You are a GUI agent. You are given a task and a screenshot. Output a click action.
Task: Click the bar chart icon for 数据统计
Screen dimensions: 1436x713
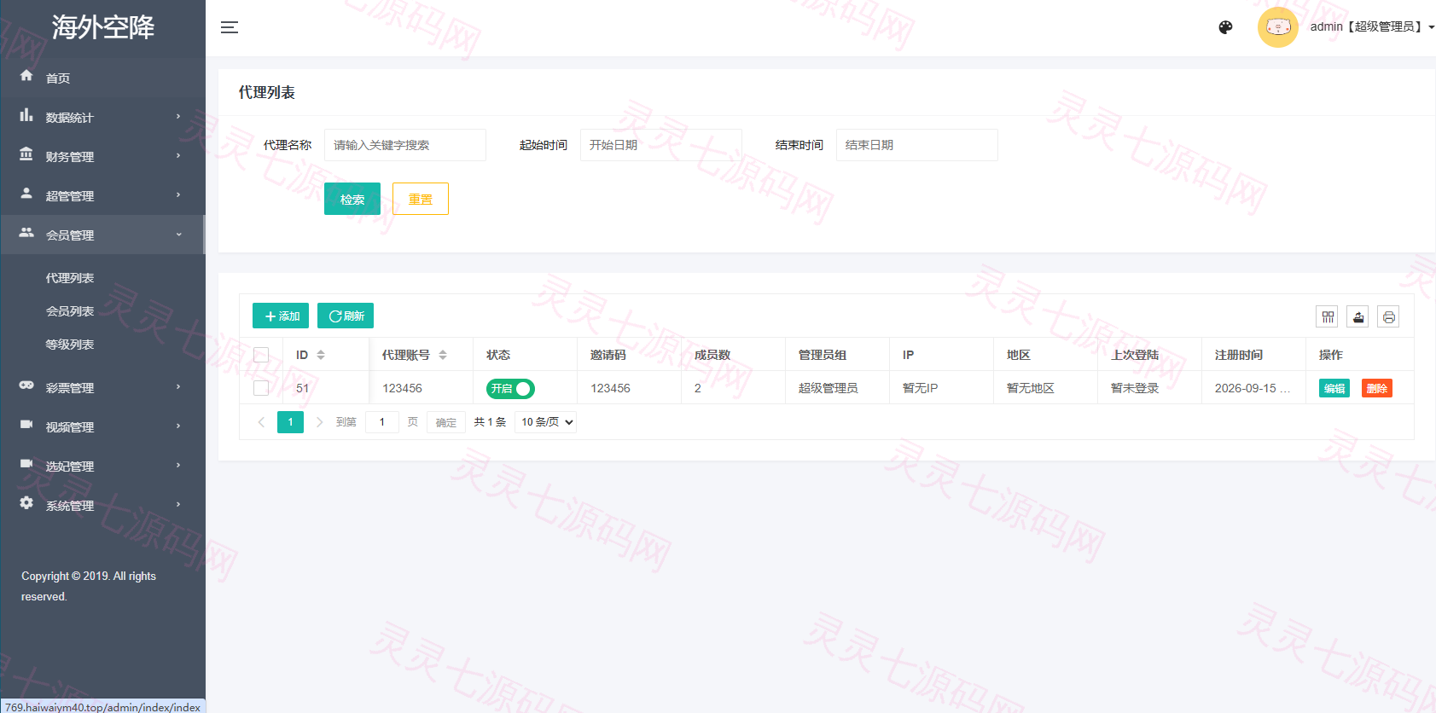click(x=26, y=115)
